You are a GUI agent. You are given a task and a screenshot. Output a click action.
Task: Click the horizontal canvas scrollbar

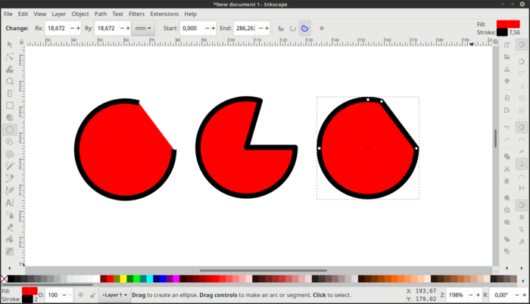263,270
